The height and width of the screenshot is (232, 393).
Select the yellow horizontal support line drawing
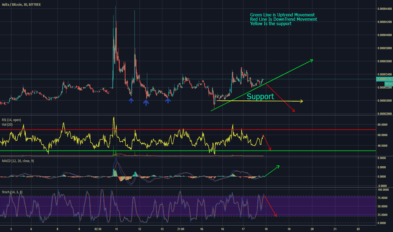[x=260, y=101]
